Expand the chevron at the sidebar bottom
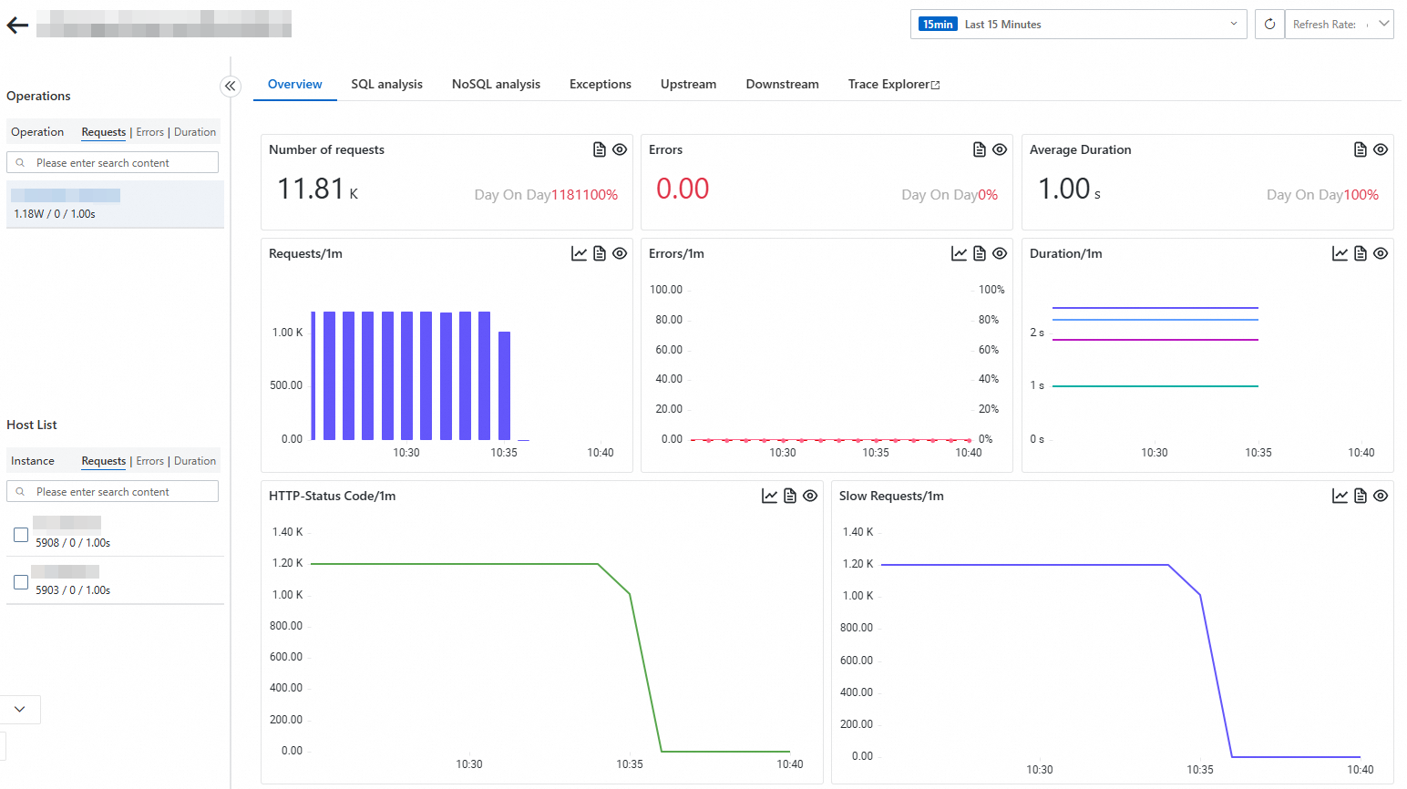 [x=20, y=709]
